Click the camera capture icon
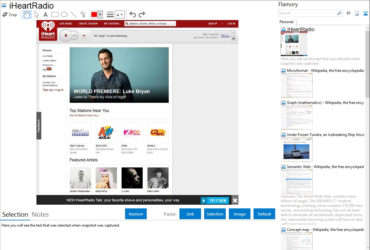 pyautogui.click(x=348, y=13)
